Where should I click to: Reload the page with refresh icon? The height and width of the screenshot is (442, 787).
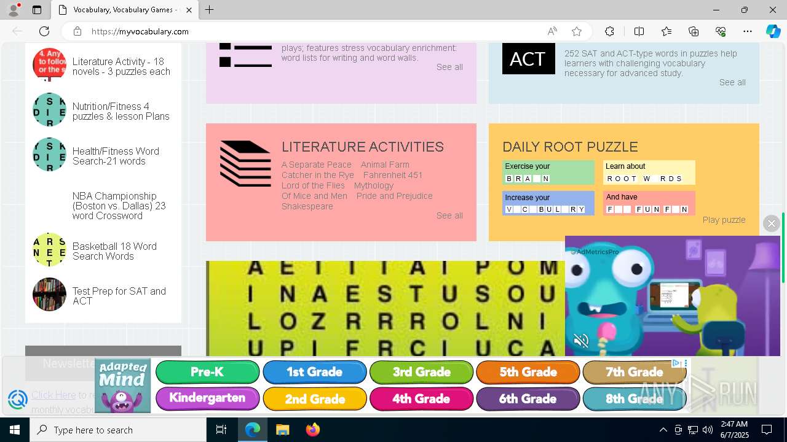pyautogui.click(x=44, y=31)
